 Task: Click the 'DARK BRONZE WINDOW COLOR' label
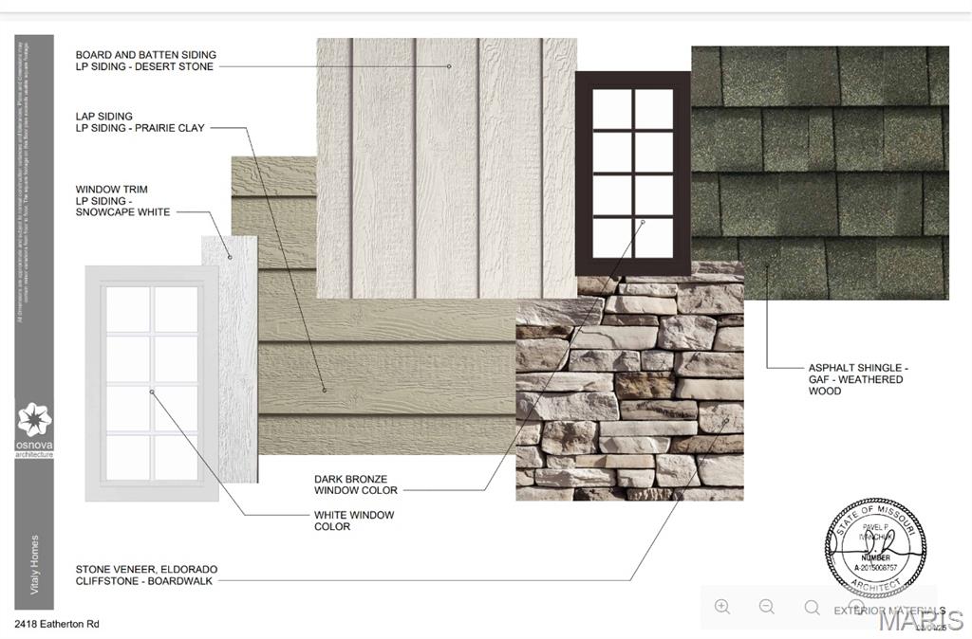356,484
